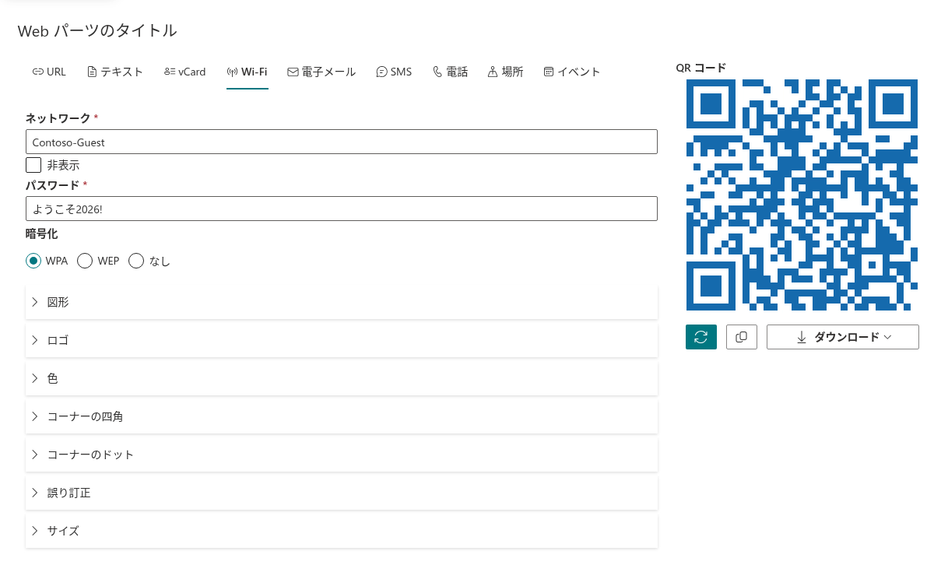The width and height of the screenshot is (941, 565).
Task: Select the vCard tab
Action: click(185, 72)
